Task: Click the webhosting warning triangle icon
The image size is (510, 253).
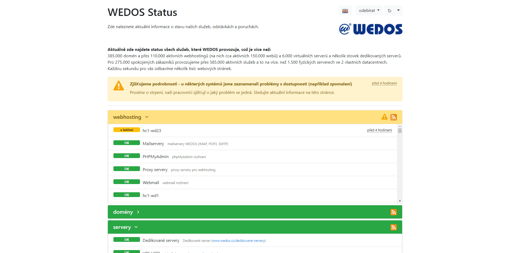Action: [384, 117]
